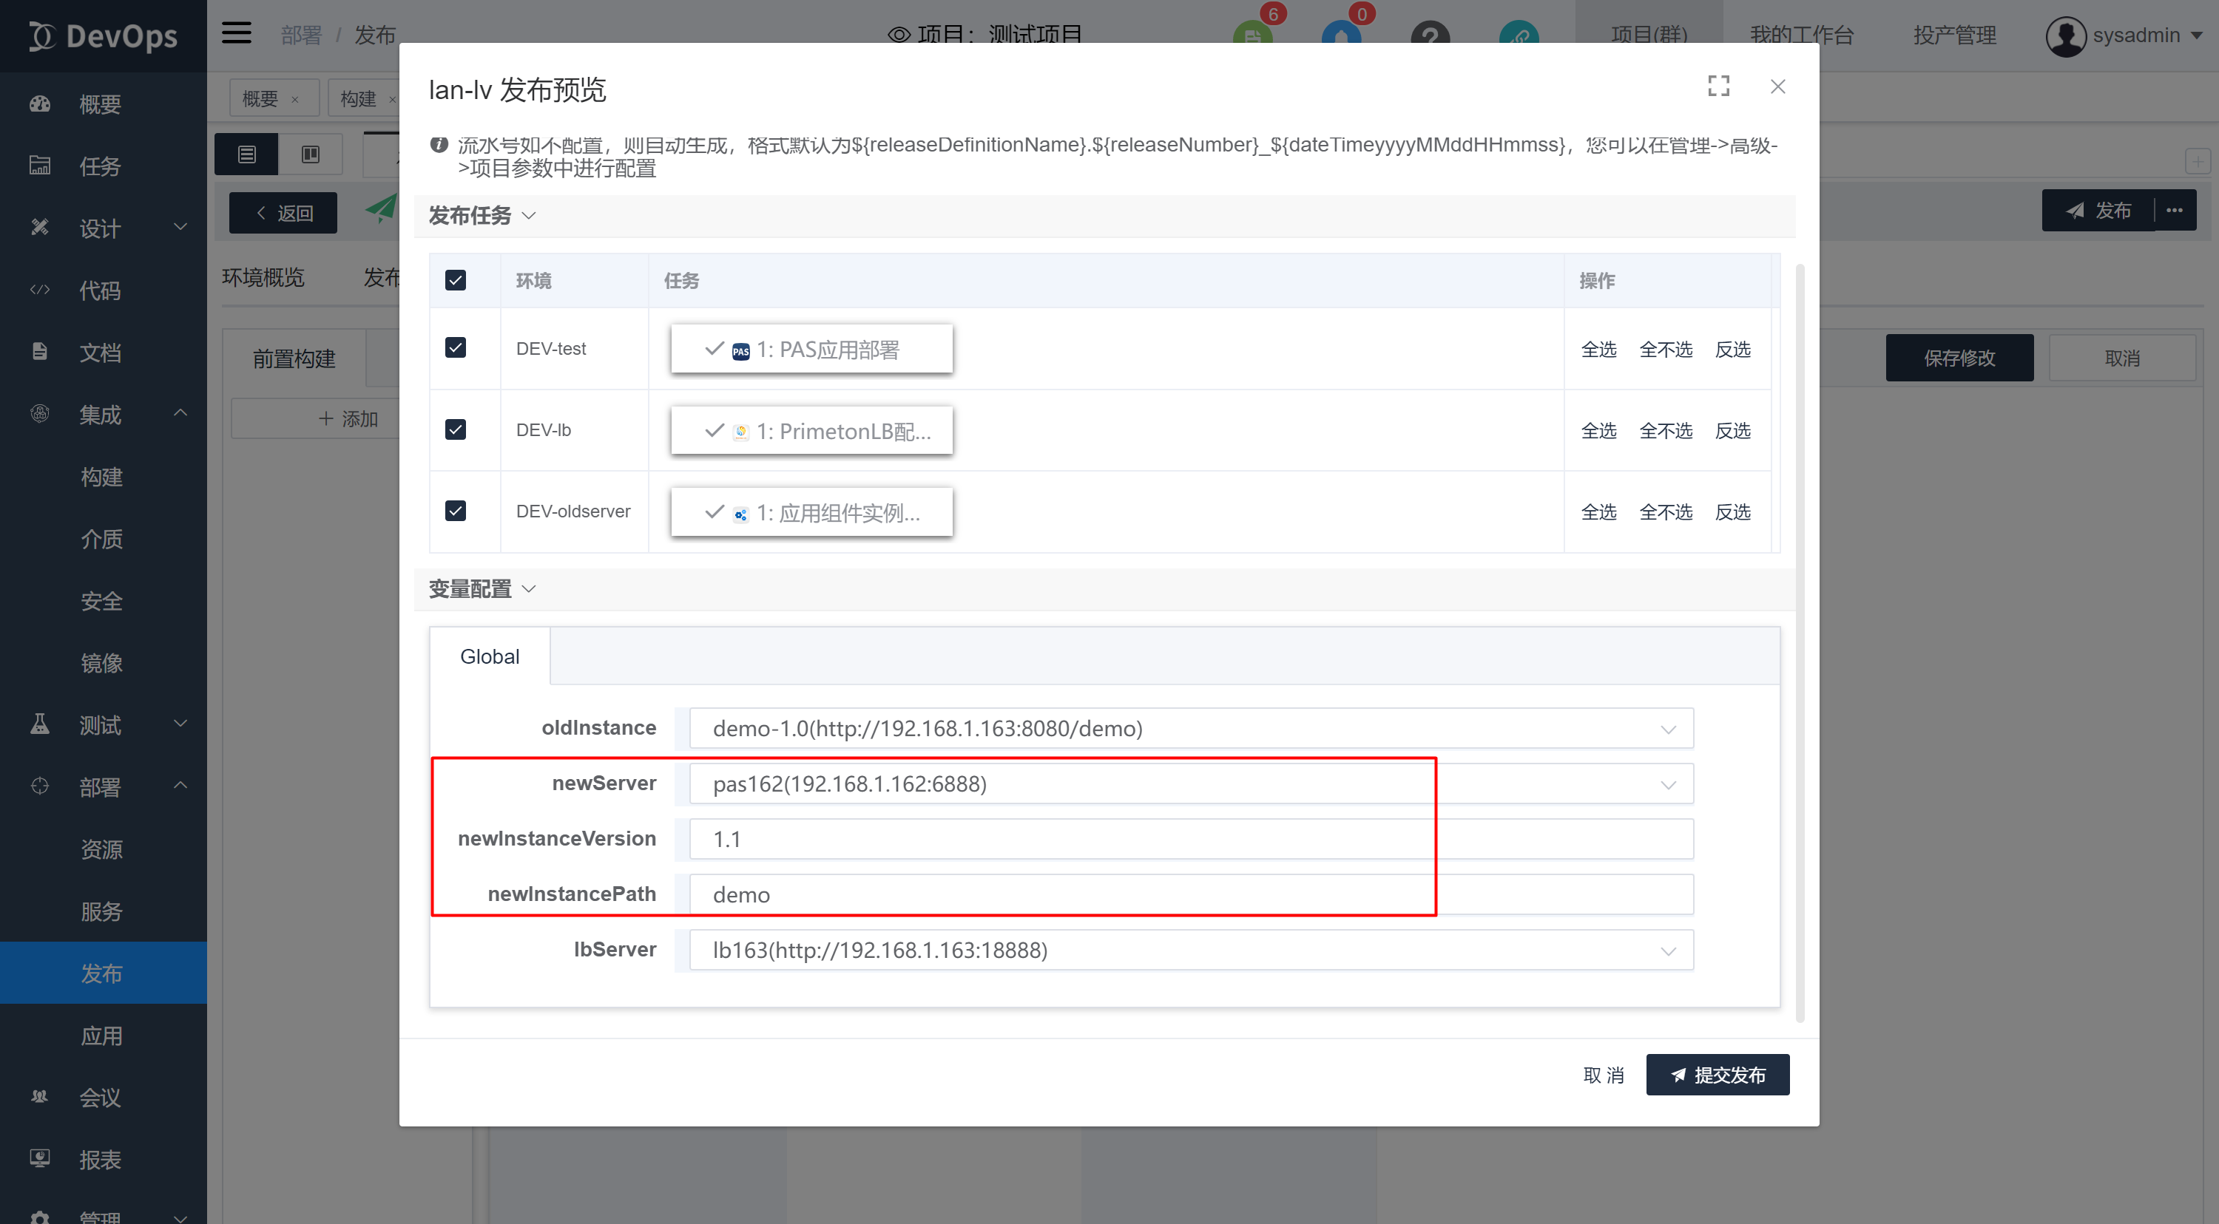Image resolution: width=2219 pixels, height=1224 pixels.
Task: Click the help question mark icon
Action: [1430, 35]
